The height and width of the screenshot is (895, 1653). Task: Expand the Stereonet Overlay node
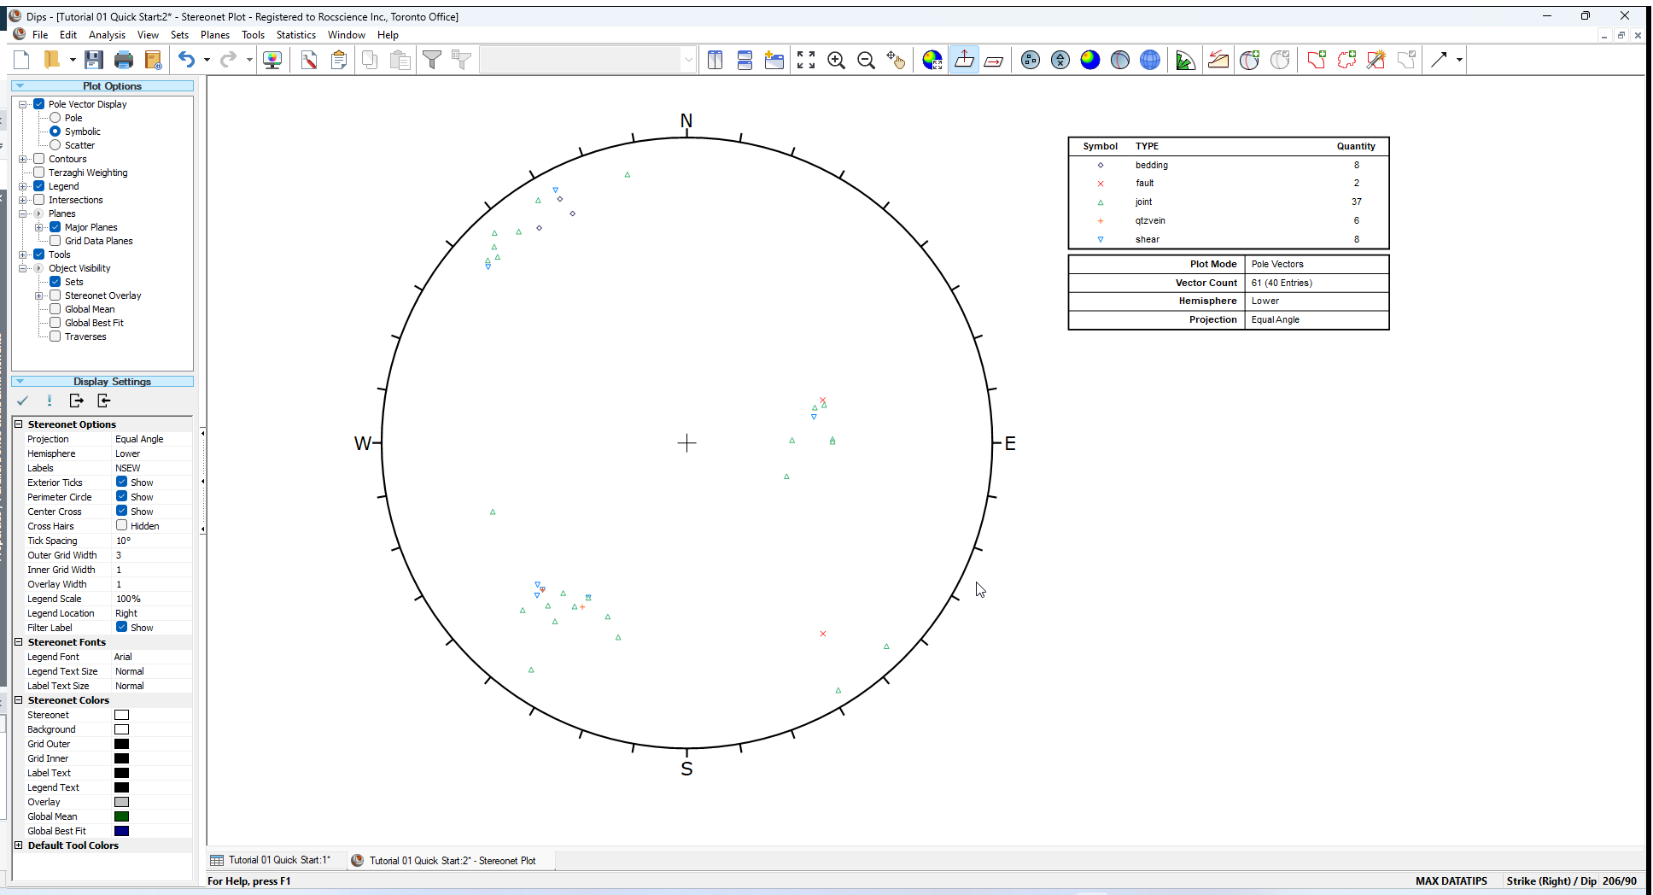40,295
